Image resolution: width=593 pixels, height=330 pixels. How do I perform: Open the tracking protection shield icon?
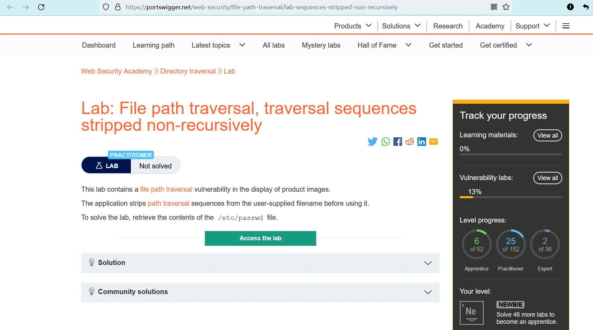pyautogui.click(x=106, y=7)
